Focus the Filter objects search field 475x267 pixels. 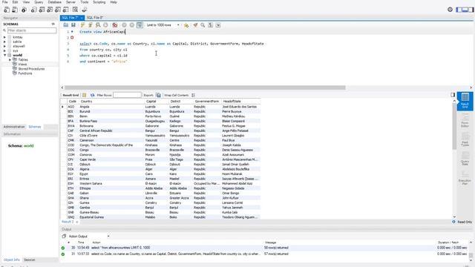click(x=32, y=30)
